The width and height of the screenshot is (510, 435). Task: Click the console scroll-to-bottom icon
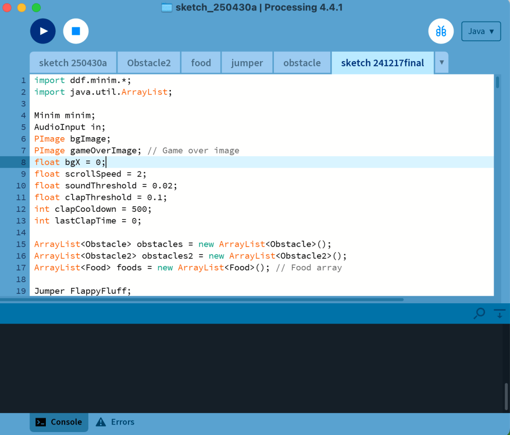[499, 313]
